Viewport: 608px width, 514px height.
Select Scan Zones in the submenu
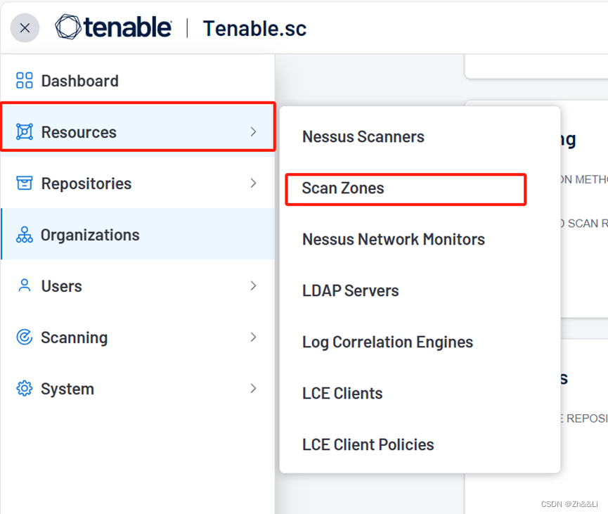(x=342, y=188)
